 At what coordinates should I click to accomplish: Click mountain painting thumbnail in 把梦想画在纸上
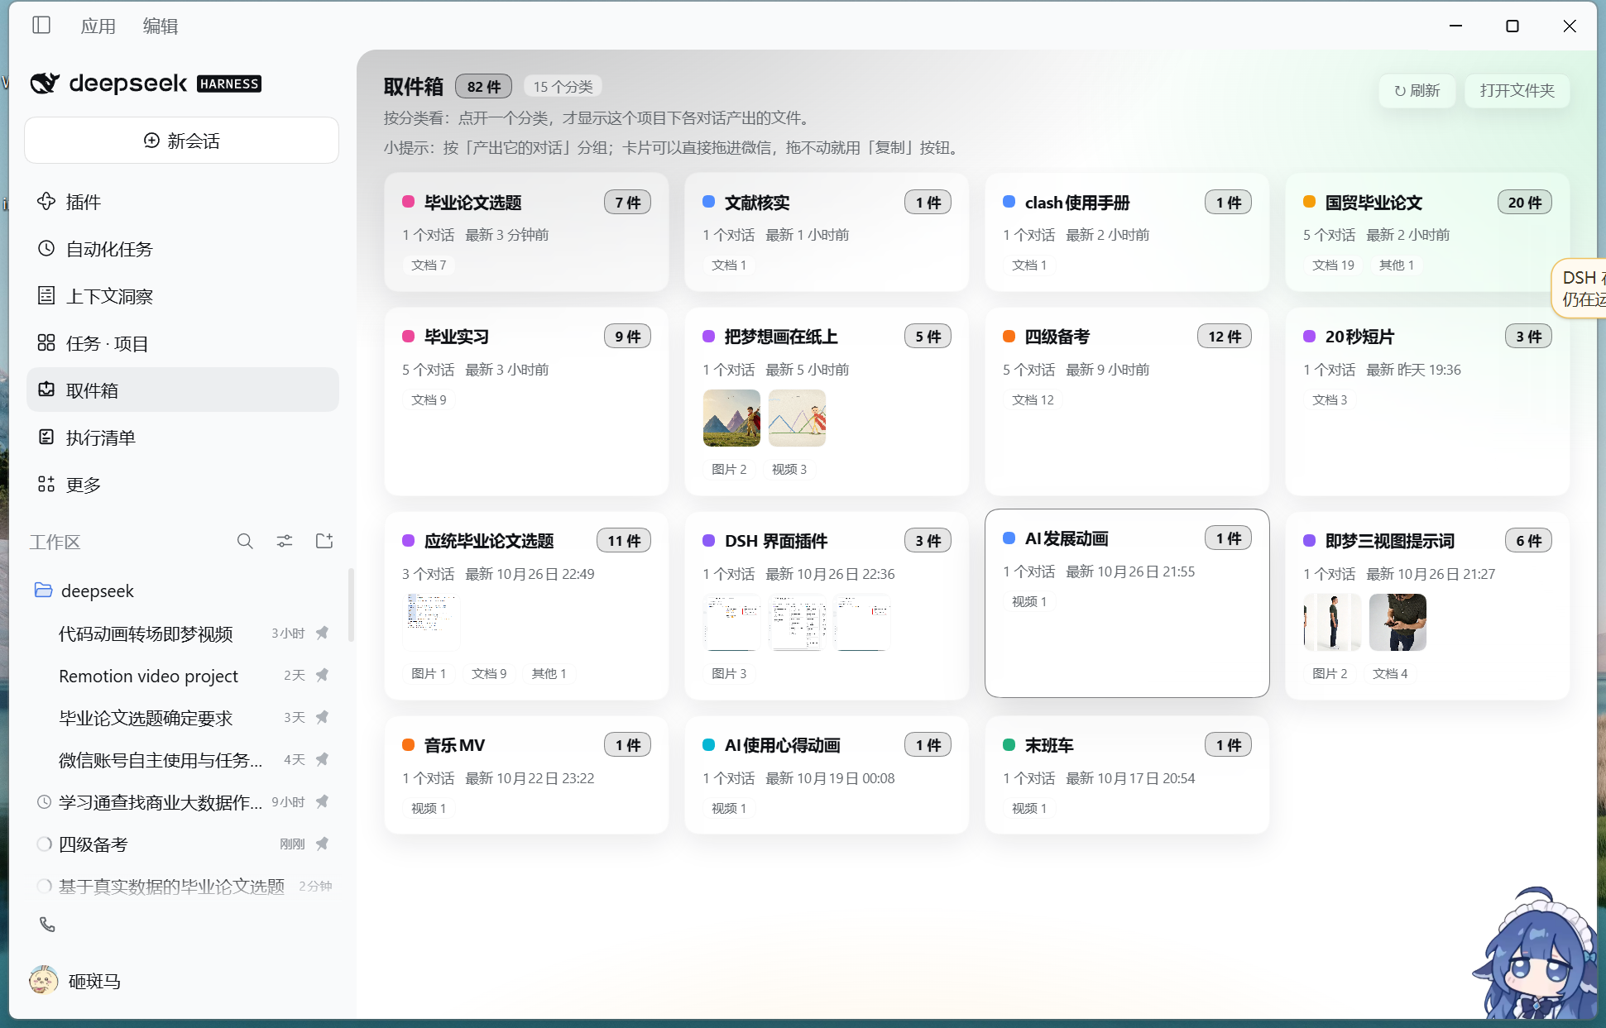coord(731,418)
